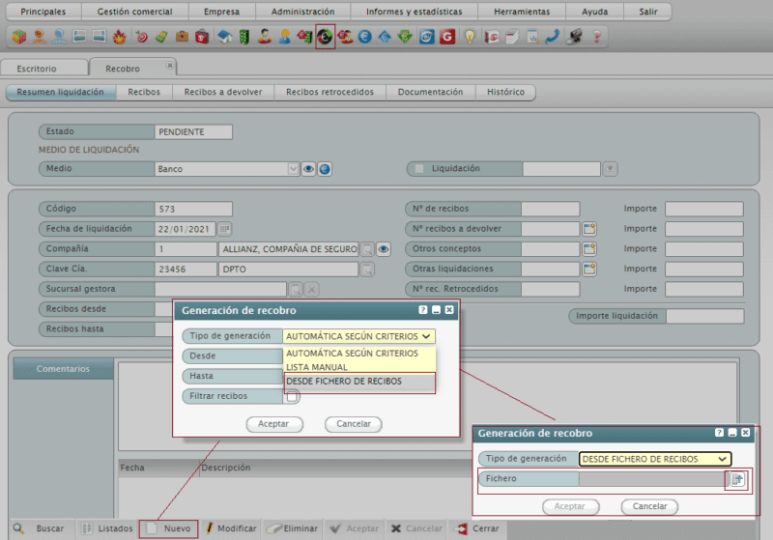Image resolution: width=773 pixels, height=540 pixels.
Task: Click the red bag toolbar icon
Action: [x=202, y=37]
